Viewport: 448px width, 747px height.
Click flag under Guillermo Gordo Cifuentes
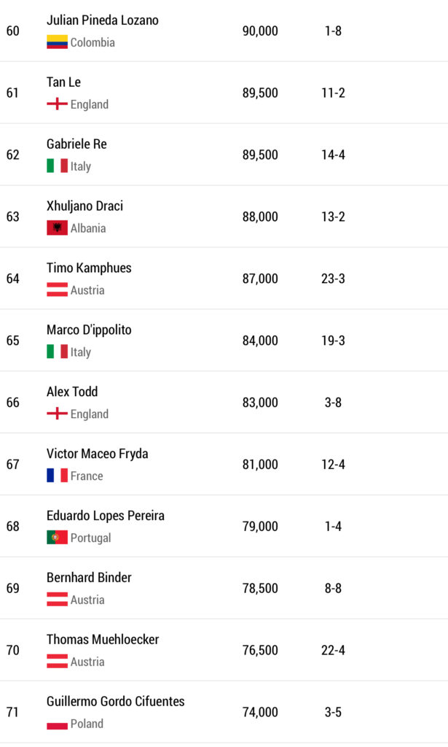(x=57, y=724)
